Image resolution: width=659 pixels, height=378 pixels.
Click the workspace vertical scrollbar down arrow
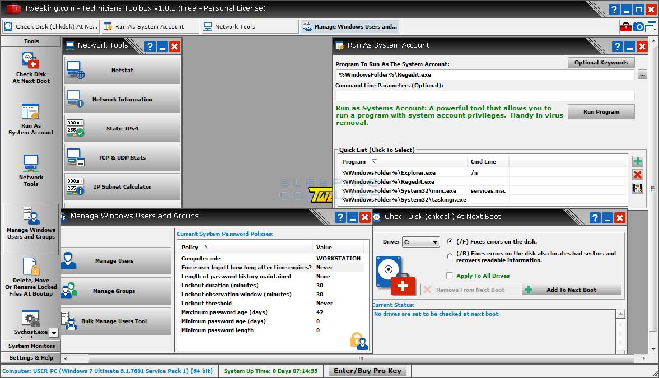(653, 349)
